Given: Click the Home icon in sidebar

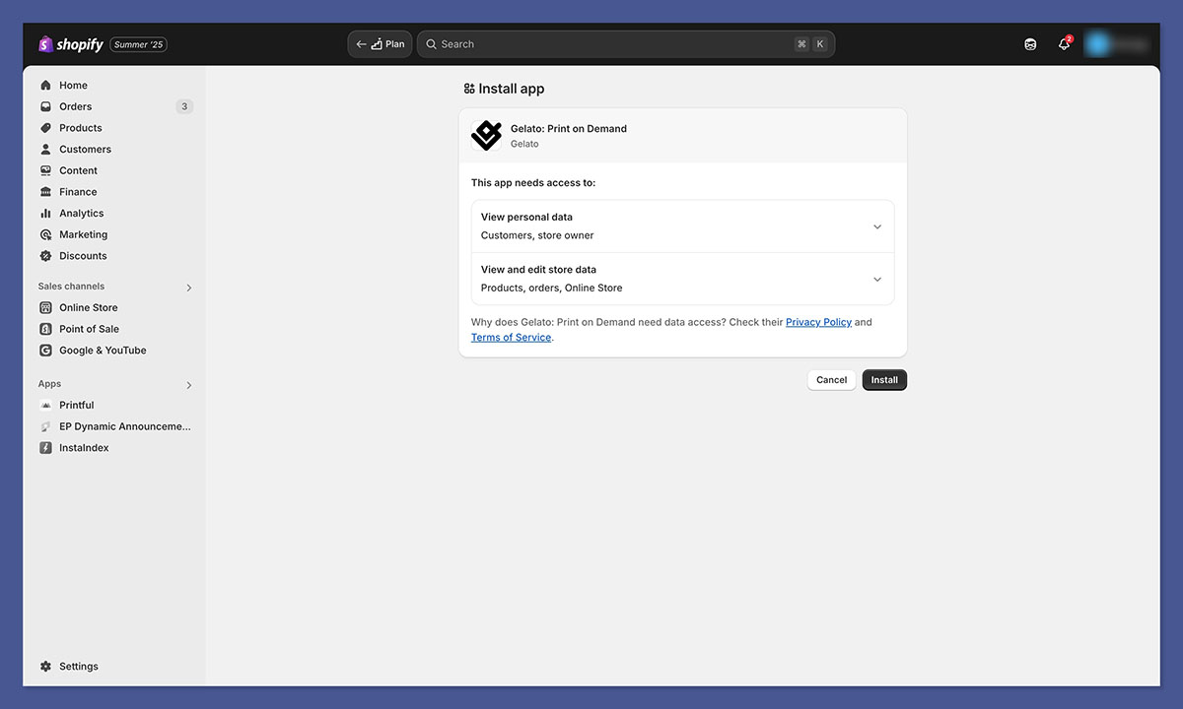Looking at the screenshot, I should (x=45, y=86).
